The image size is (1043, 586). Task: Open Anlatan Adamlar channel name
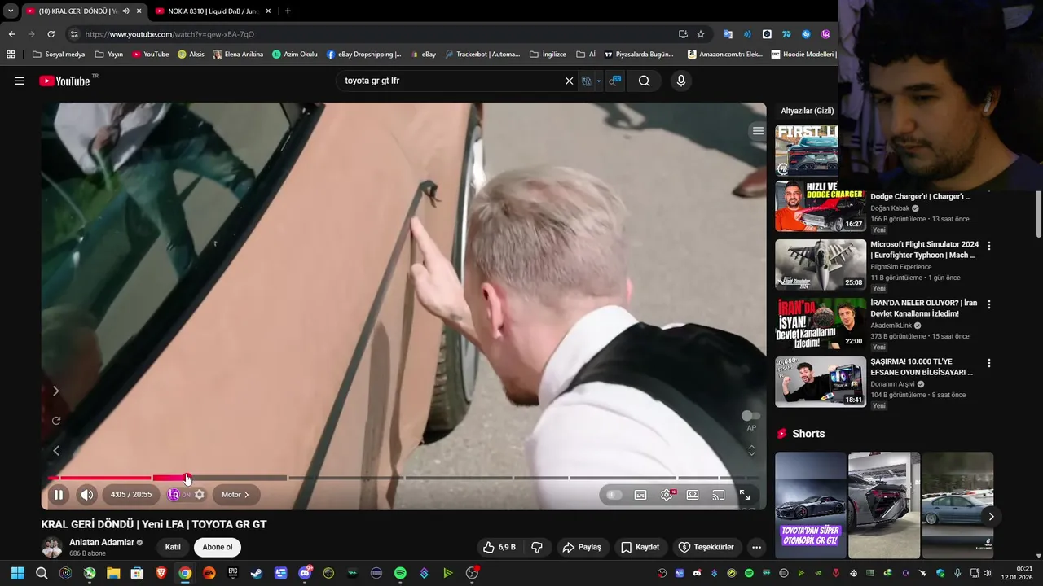pyautogui.click(x=102, y=542)
